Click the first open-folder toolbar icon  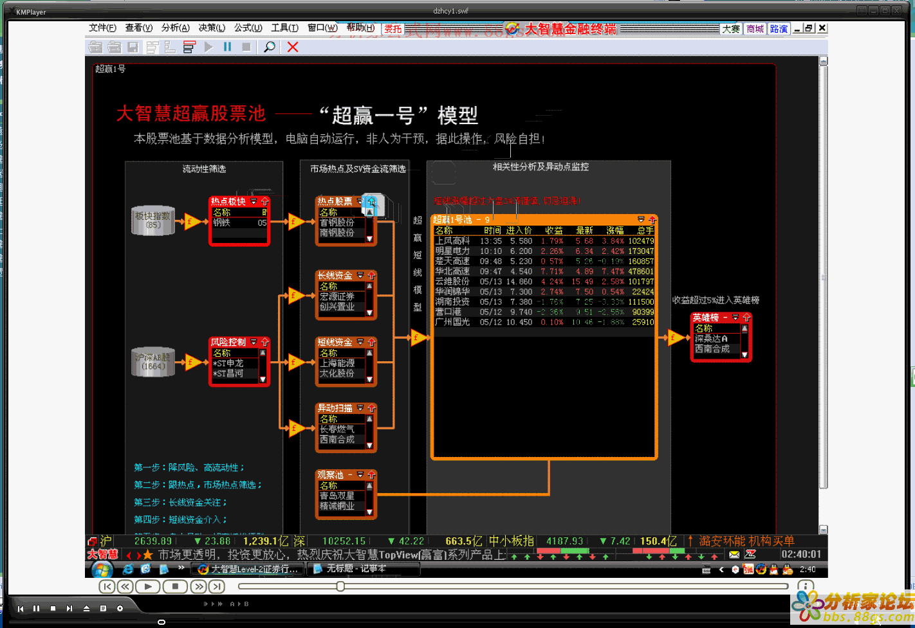[x=96, y=47]
